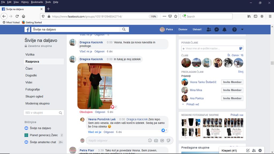This screenshot has width=274, height=154.
Task: Open chat settings gear icon
Action: pos(260,151)
